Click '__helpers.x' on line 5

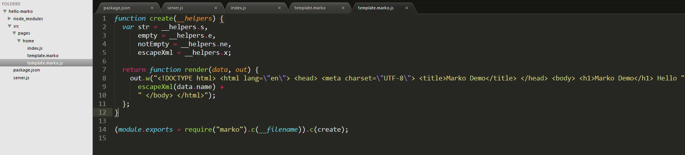pyautogui.click(x=206, y=52)
